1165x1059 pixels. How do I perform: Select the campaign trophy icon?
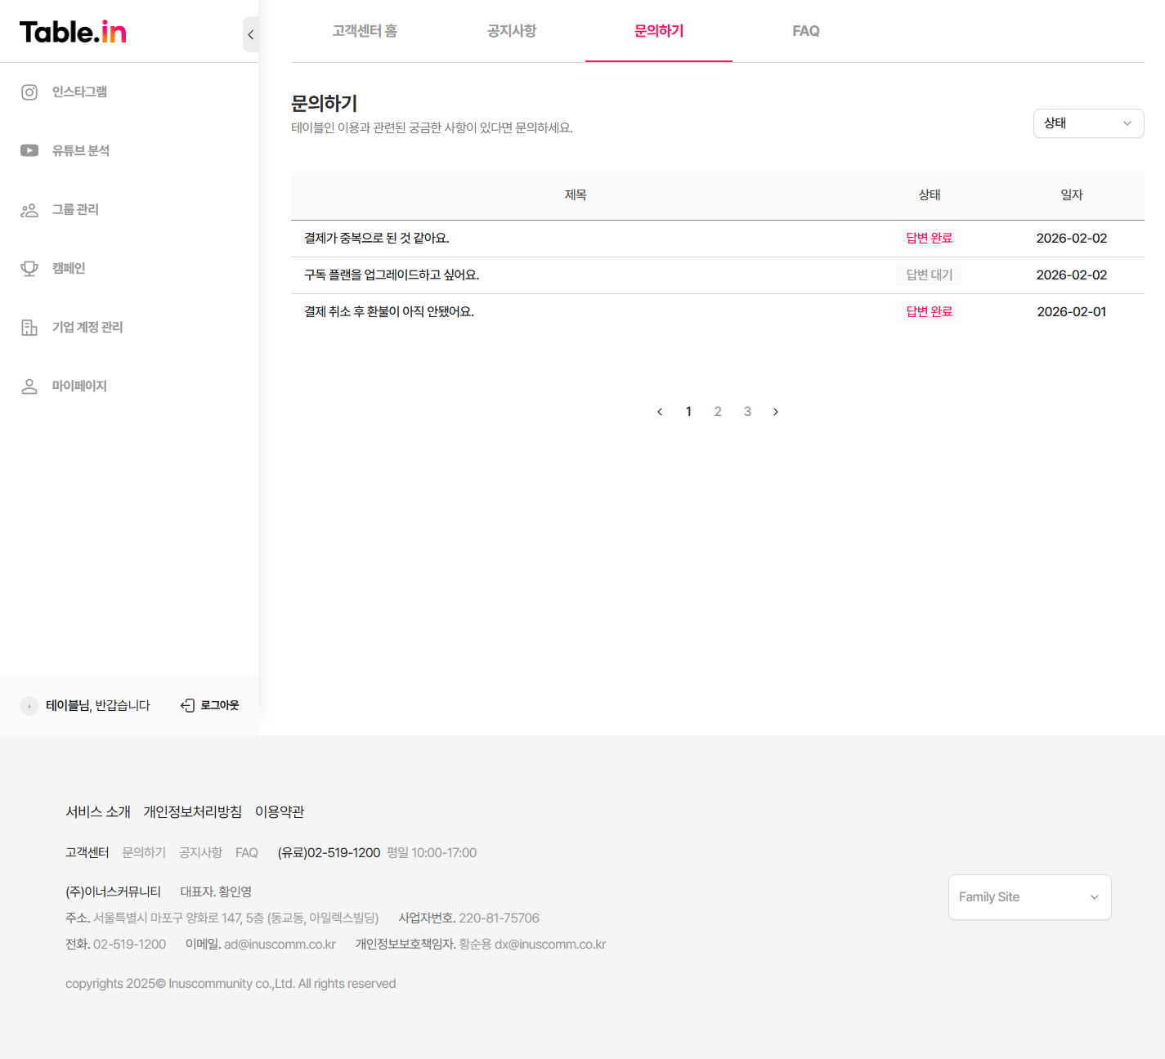29,269
